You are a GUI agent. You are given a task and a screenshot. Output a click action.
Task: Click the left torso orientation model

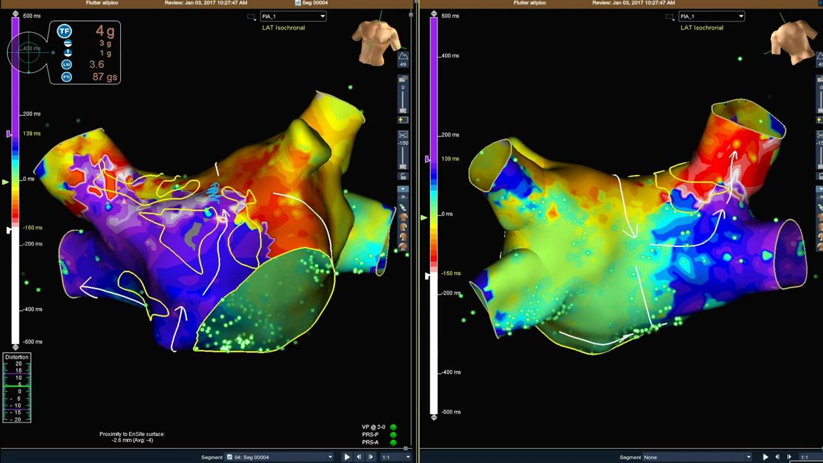click(x=375, y=42)
